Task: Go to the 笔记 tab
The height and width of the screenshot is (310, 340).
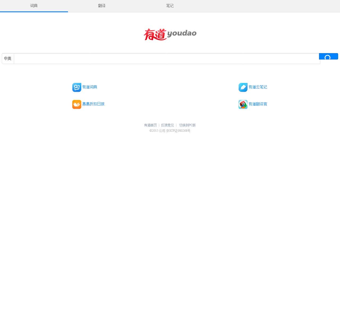Action: [170, 6]
